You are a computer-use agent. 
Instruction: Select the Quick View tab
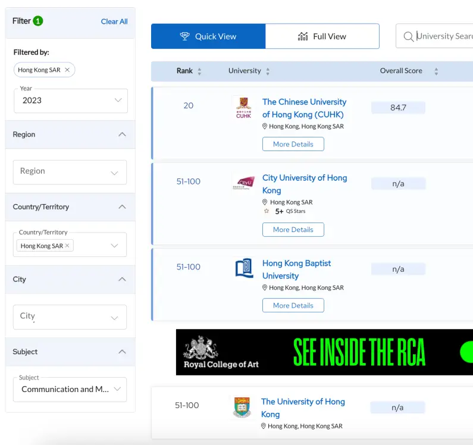208,36
